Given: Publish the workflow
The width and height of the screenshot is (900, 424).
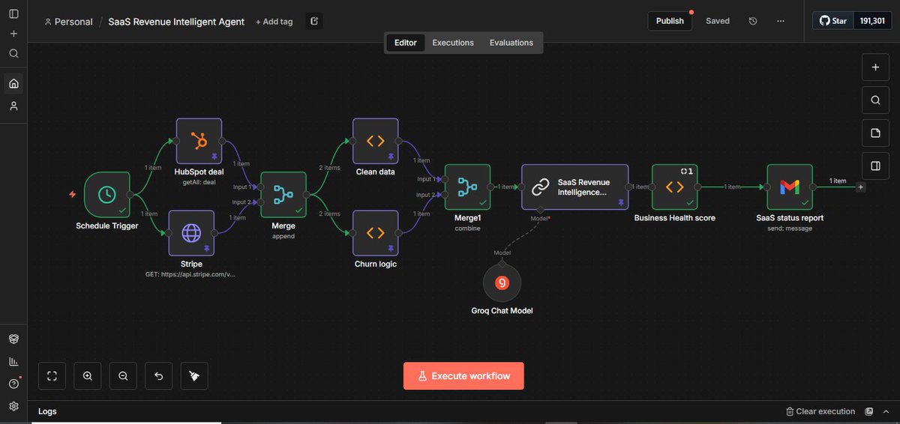Looking at the screenshot, I should [x=670, y=21].
